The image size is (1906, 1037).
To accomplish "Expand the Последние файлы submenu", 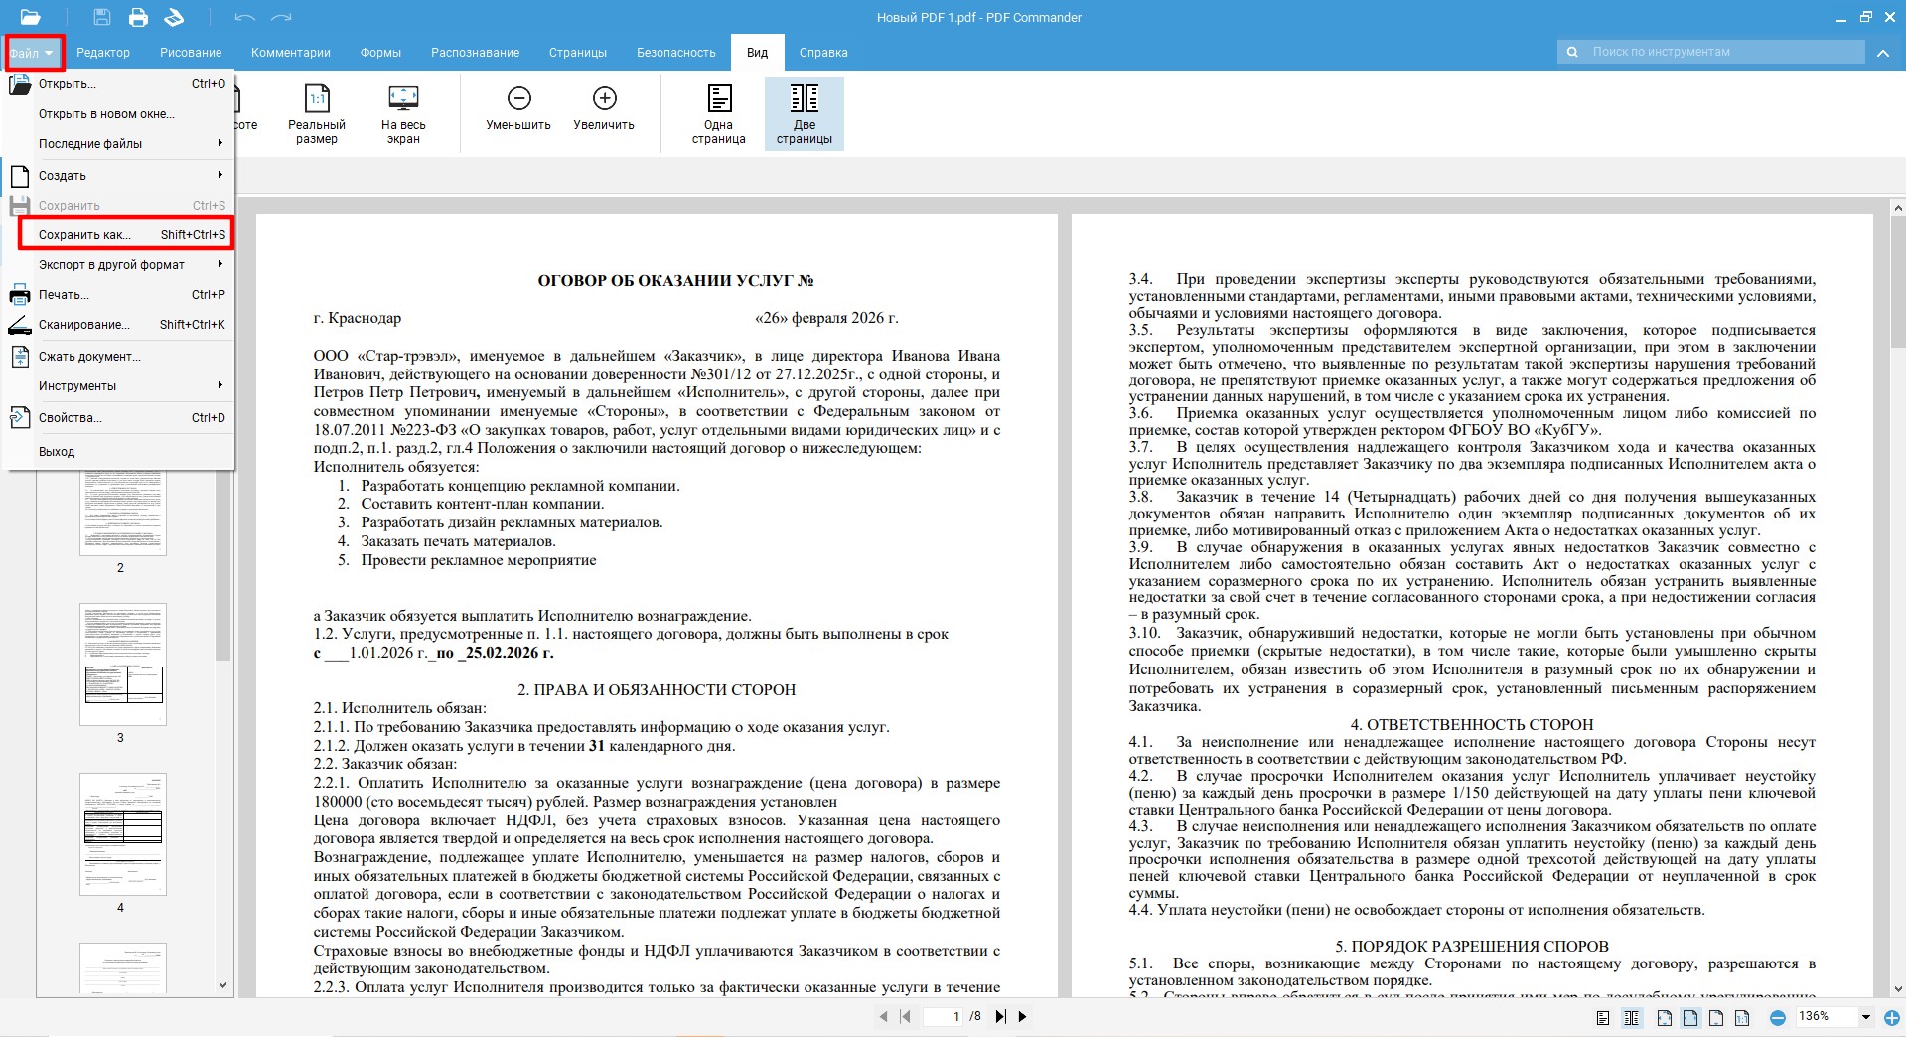I will pyautogui.click(x=120, y=144).
